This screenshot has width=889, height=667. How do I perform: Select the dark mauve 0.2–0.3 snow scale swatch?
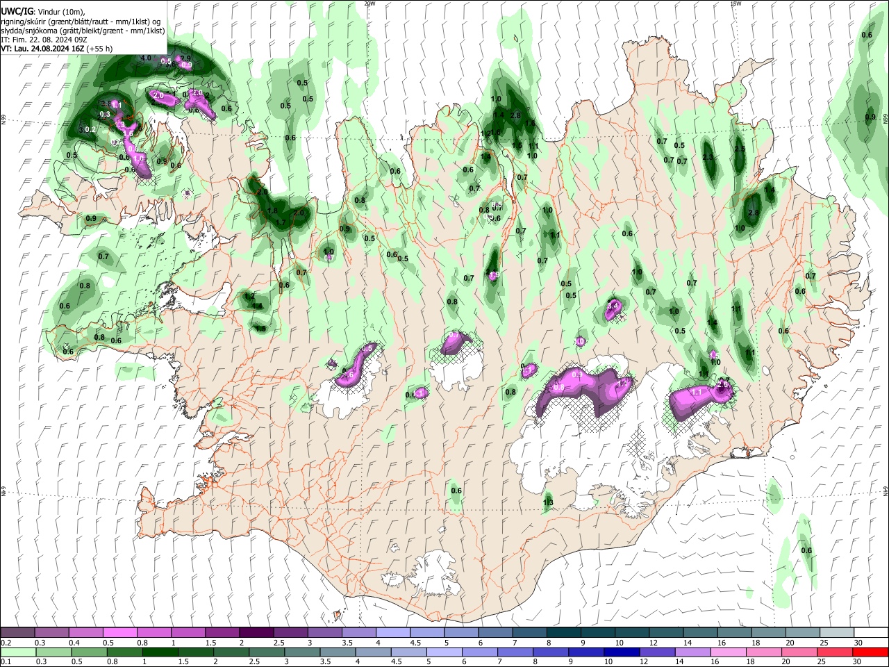click(x=17, y=633)
